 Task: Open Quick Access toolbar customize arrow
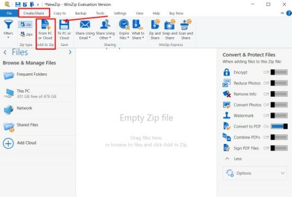tap(38, 5)
